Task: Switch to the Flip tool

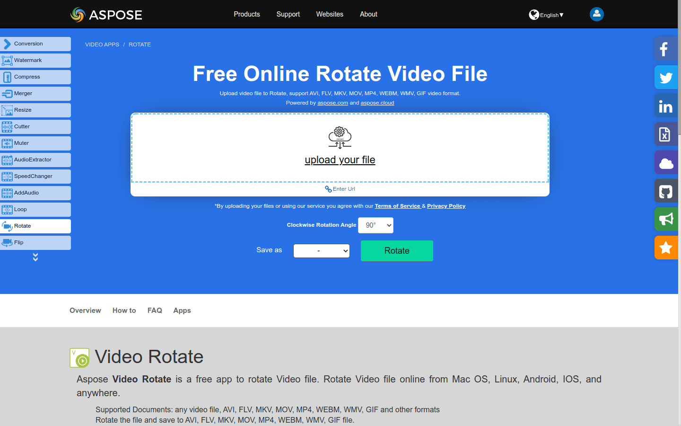Action: 35,242
